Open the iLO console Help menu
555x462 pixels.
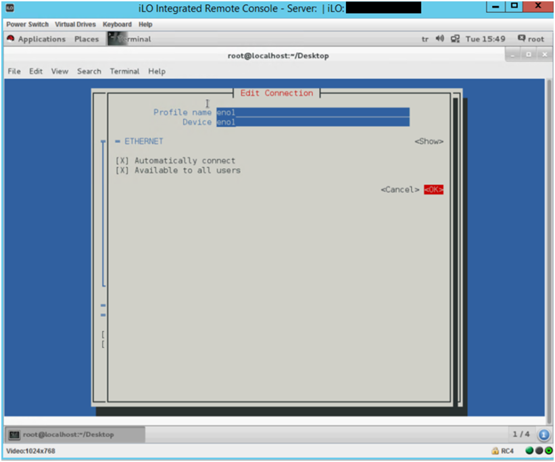145,24
